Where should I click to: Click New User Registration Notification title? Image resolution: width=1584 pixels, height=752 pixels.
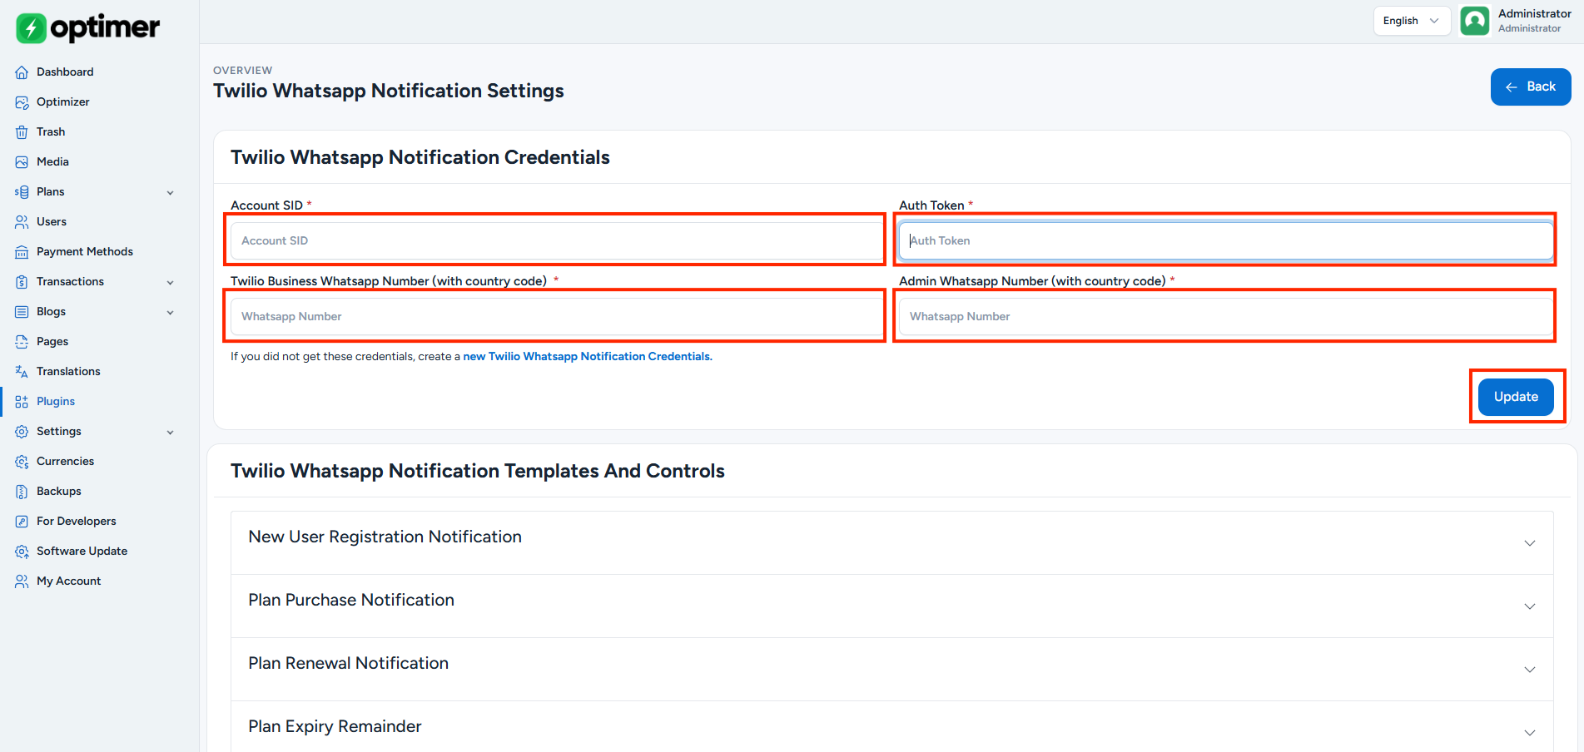tap(385, 537)
